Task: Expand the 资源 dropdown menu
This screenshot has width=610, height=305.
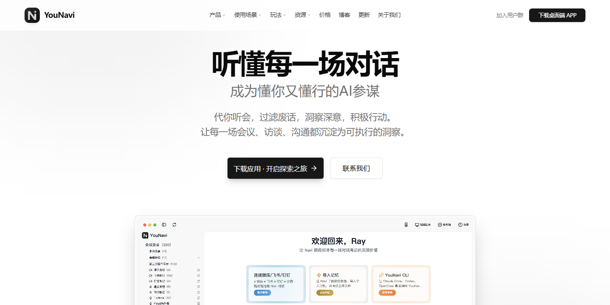Action: tap(302, 15)
